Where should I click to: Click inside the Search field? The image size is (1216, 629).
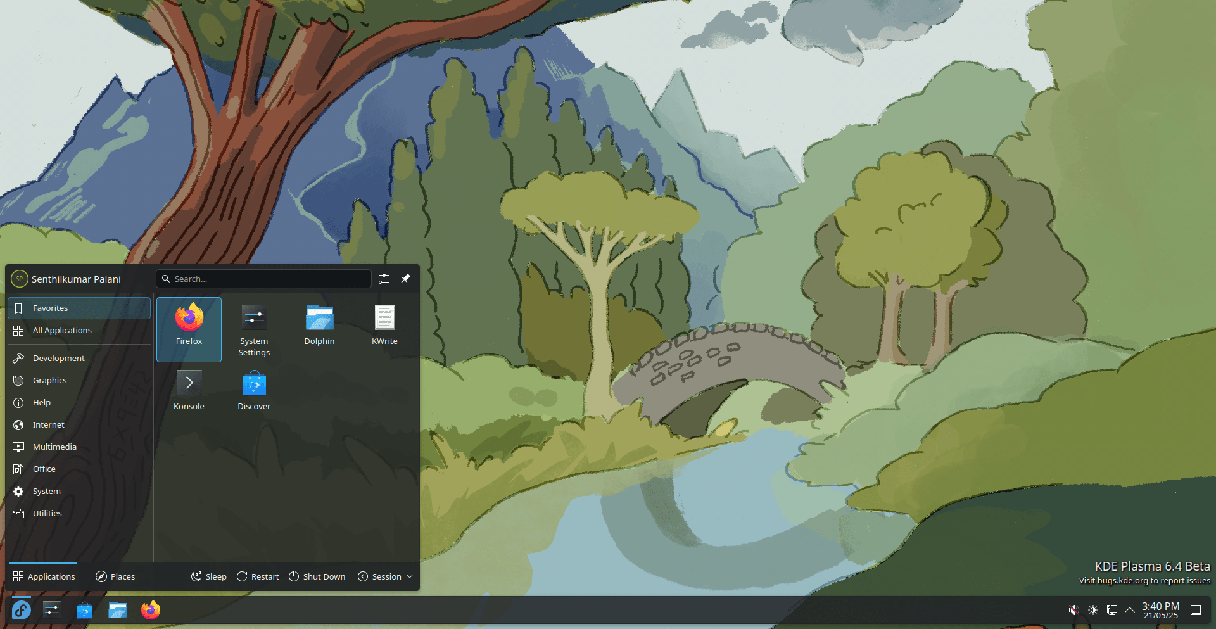click(263, 279)
